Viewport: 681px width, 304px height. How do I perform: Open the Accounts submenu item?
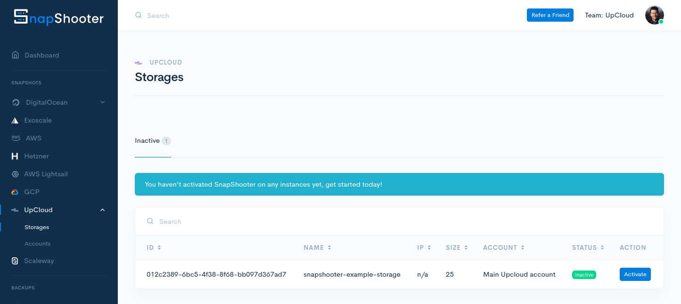(x=38, y=244)
